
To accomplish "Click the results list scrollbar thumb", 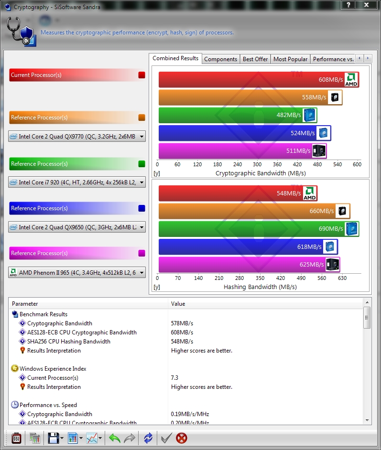I will [367, 317].
